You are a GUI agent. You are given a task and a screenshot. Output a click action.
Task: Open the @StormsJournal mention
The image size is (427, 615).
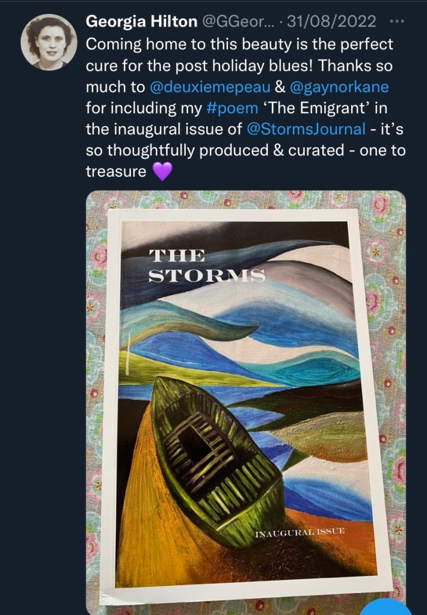tap(306, 129)
